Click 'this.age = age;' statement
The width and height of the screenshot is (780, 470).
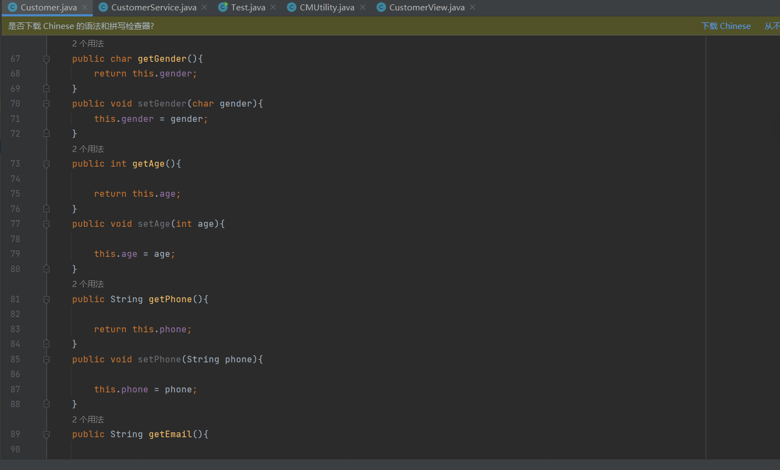(x=134, y=254)
